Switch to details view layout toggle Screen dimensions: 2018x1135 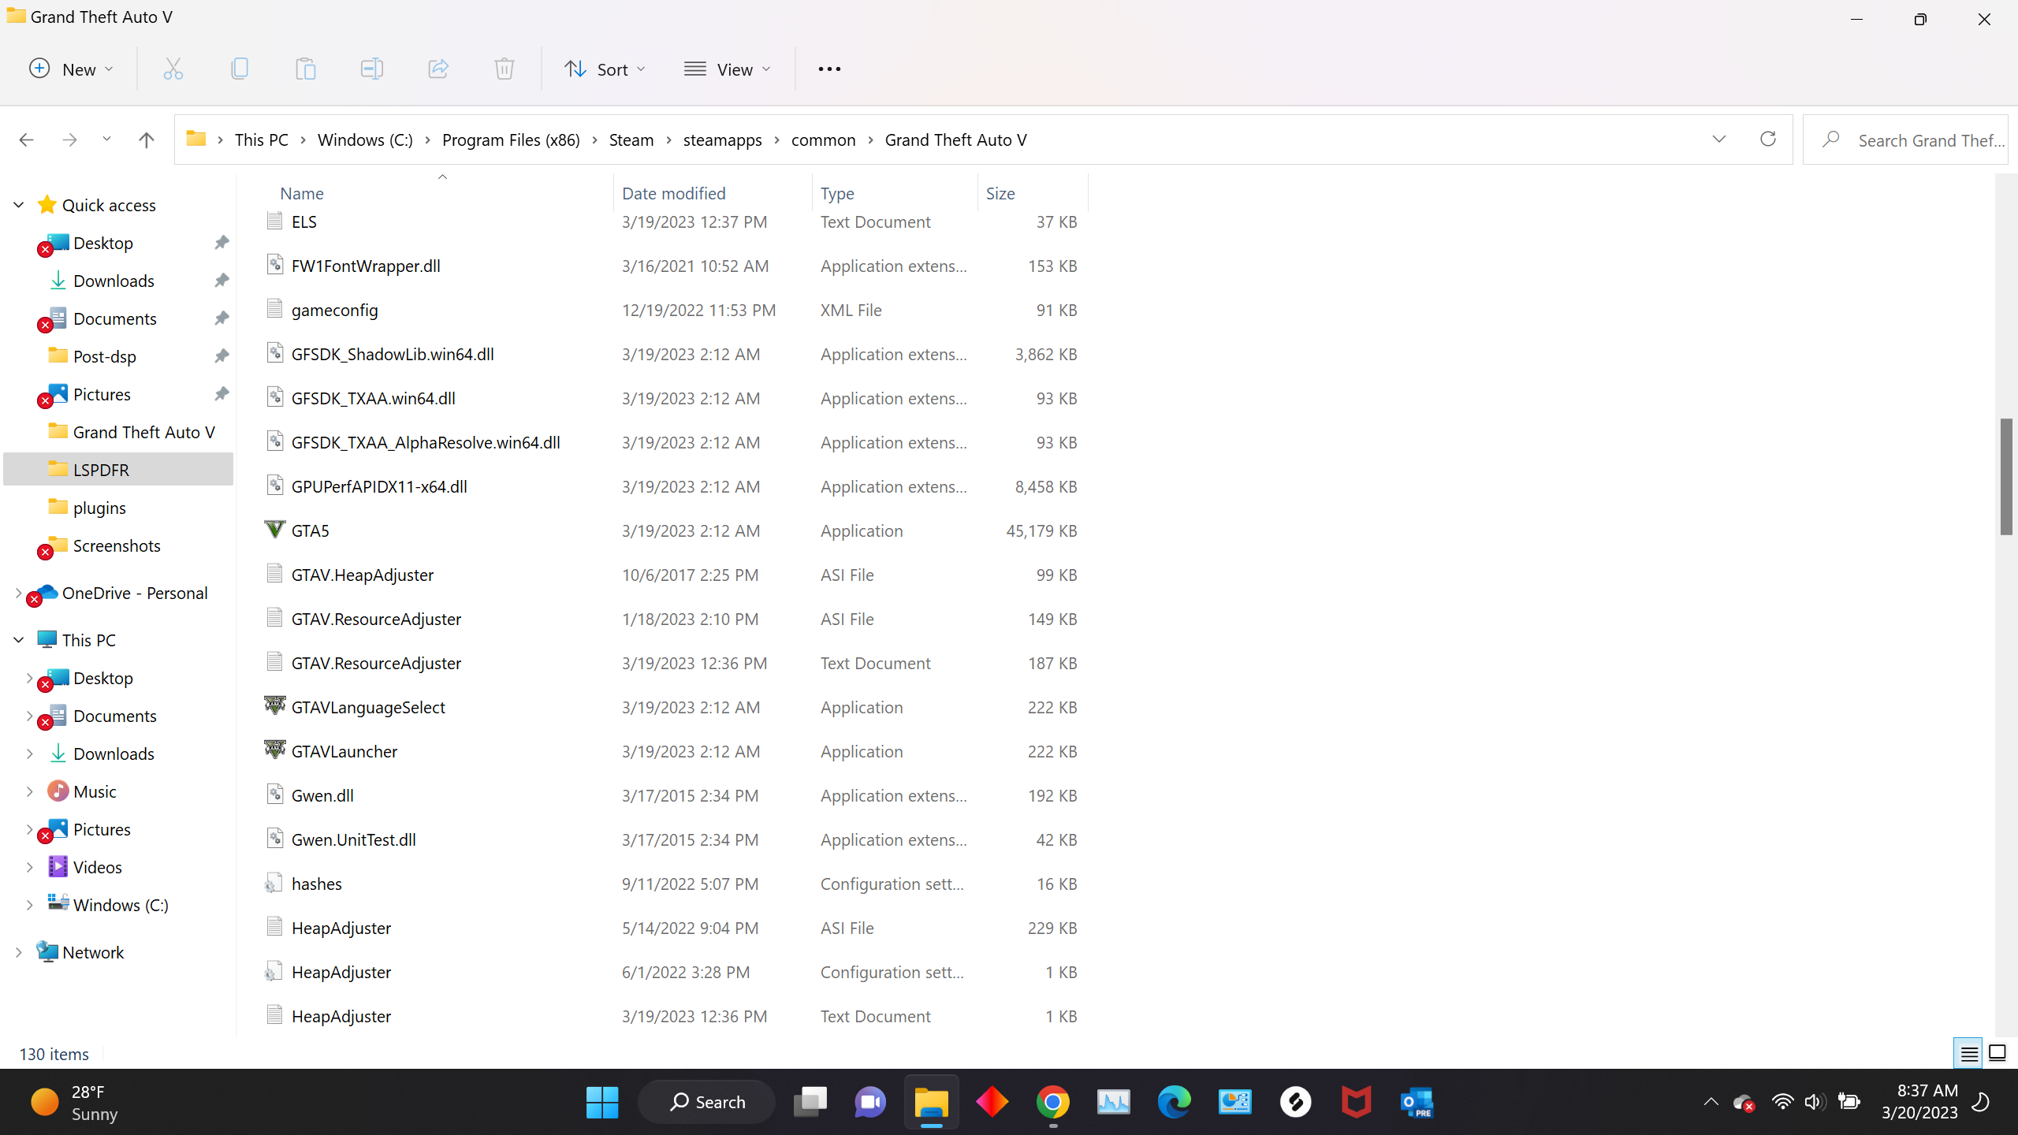(x=1968, y=1053)
